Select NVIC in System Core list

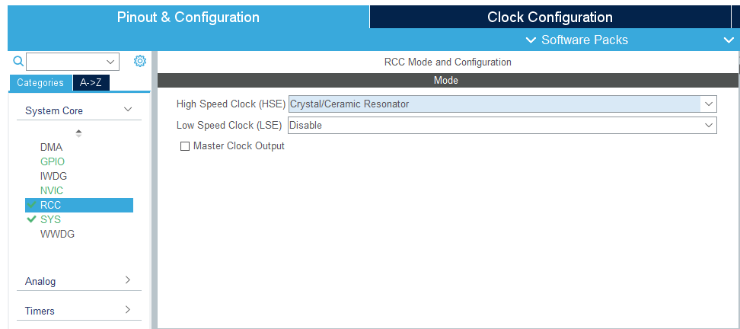(52, 190)
